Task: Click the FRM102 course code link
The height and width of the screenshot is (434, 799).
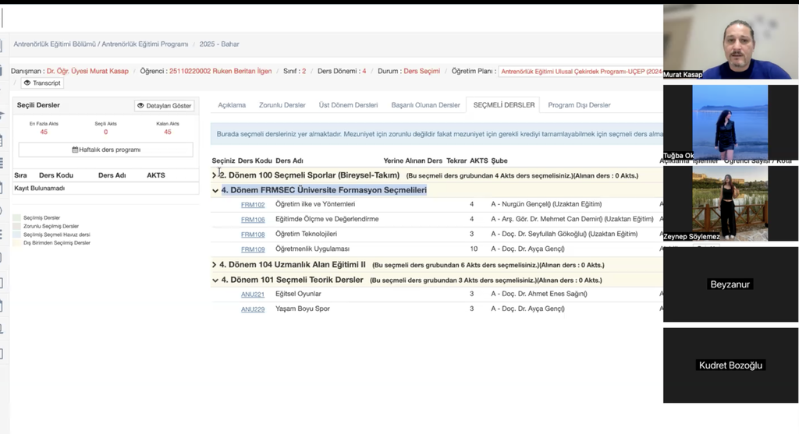Action: pyautogui.click(x=253, y=205)
